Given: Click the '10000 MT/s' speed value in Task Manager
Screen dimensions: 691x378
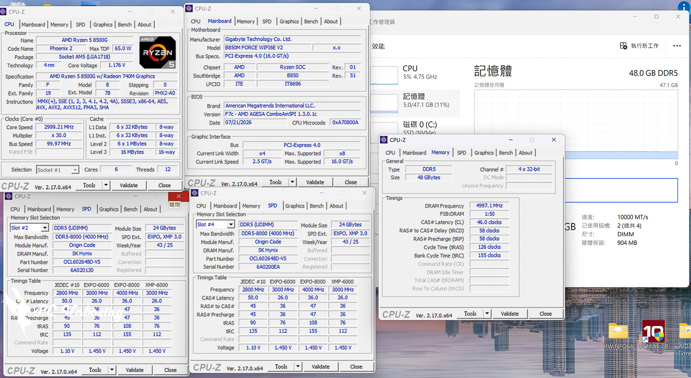Looking at the screenshot, I should (632, 217).
